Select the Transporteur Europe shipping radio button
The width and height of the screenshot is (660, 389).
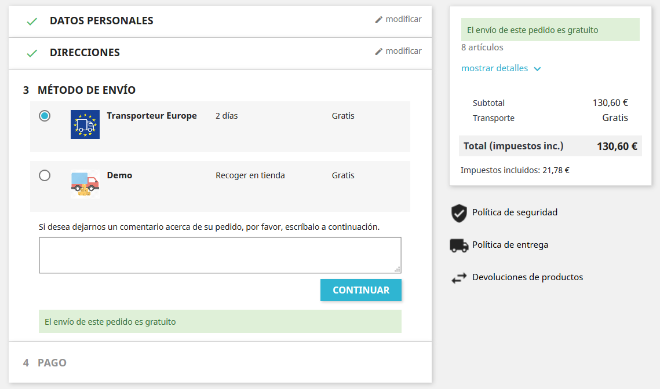45,116
